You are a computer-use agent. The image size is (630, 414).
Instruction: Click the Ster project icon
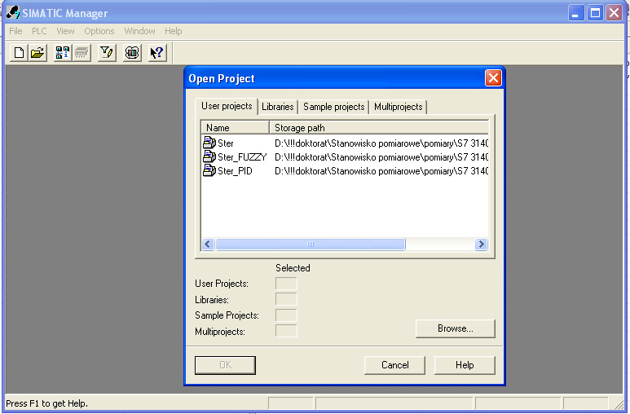click(209, 143)
